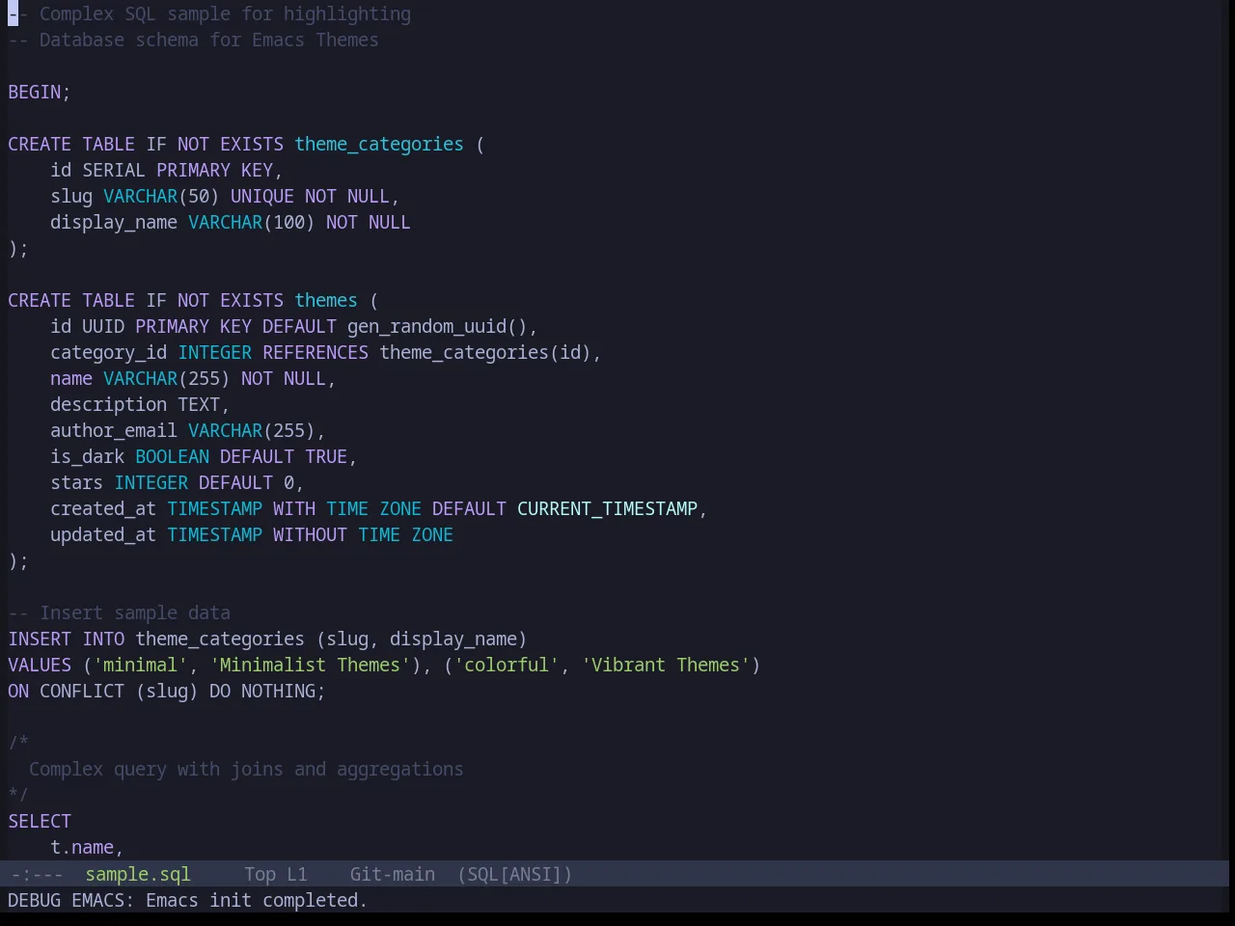
Task: Click the SELECT keyword
Action: [x=40, y=821]
